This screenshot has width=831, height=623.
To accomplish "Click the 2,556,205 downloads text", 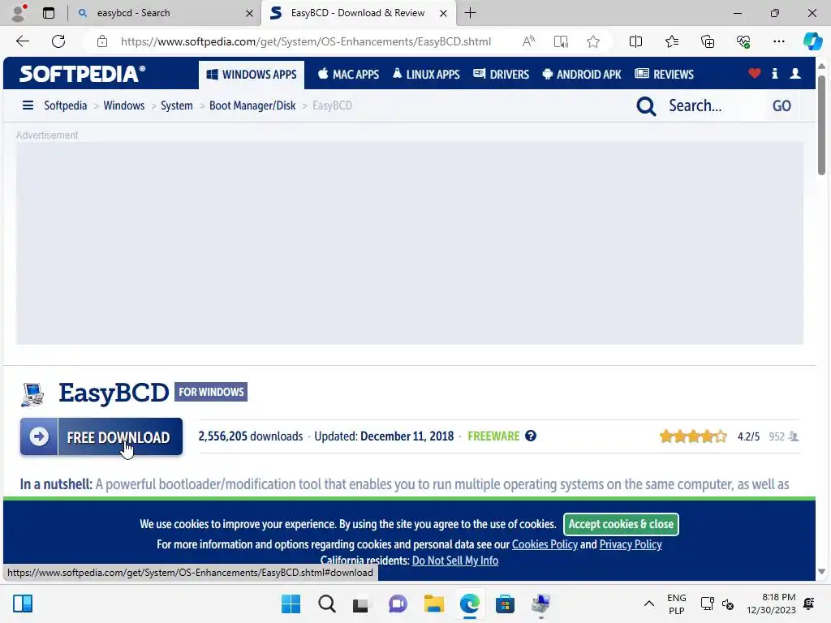I will [250, 436].
